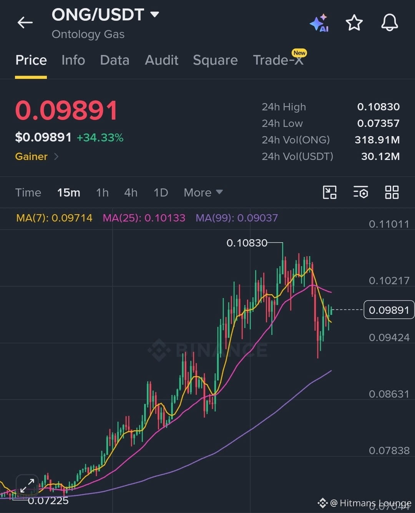The height and width of the screenshot is (513, 415).
Task: Open chart indicator settings icon
Action: click(361, 192)
